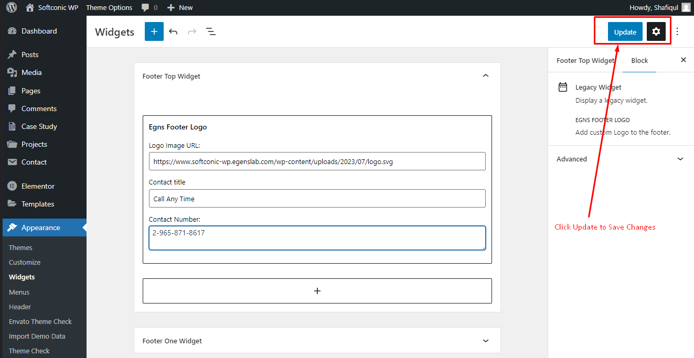The width and height of the screenshot is (694, 358).
Task: Toggle the settings gear icon
Action: 656,31
